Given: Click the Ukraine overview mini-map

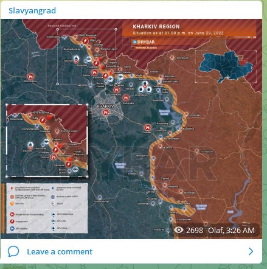Looking at the screenshot, I should pyautogui.click(x=226, y=66).
